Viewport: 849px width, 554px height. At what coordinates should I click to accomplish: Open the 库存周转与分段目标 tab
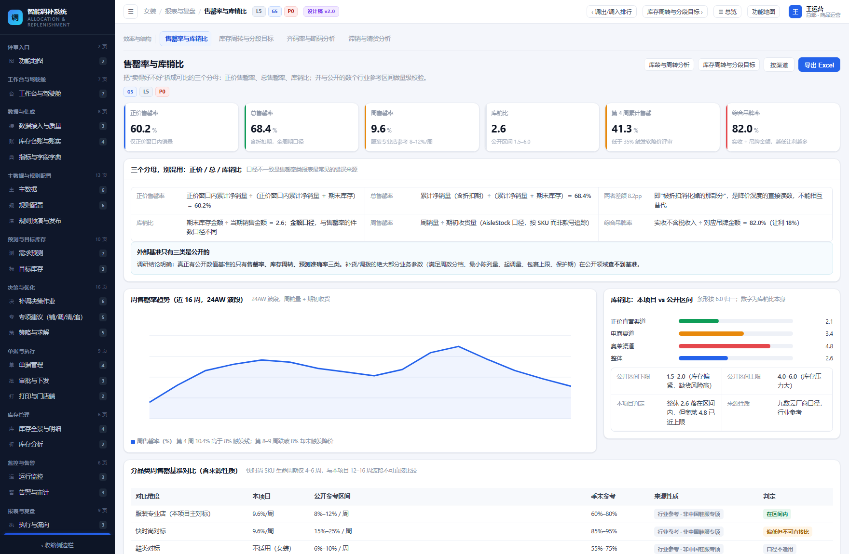(x=246, y=39)
